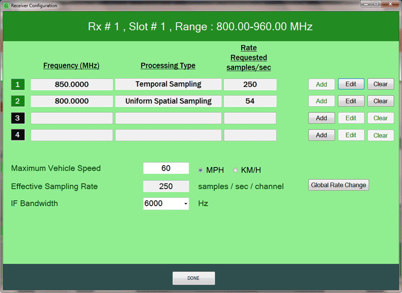
Task: Click the Maximum Vehicle Speed field
Action: click(166, 168)
